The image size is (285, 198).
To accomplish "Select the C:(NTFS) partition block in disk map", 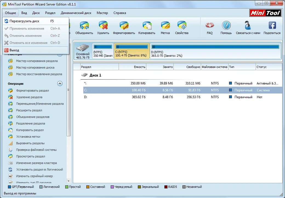I will tap(132, 51).
